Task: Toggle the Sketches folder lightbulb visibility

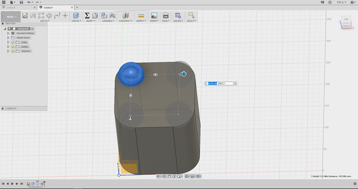Action: click(13, 51)
